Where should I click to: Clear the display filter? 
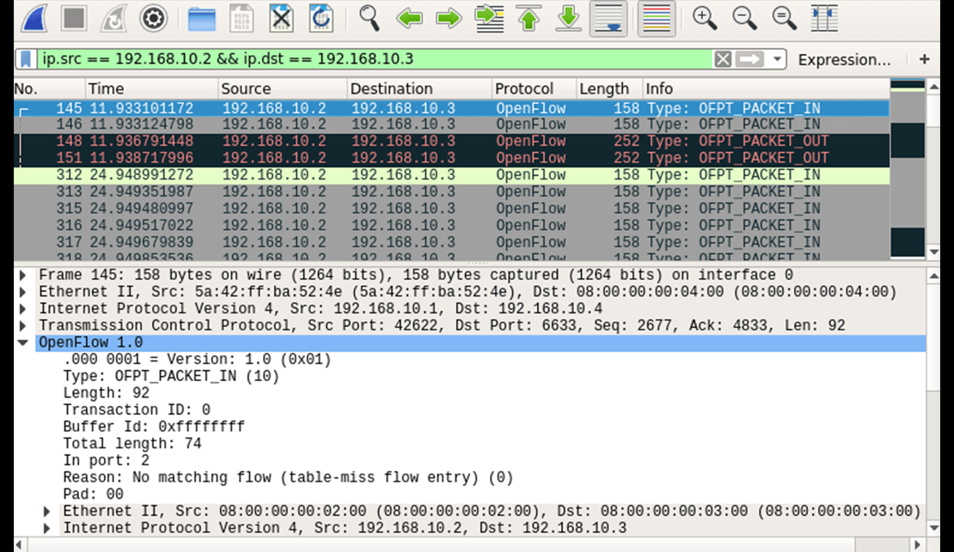click(x=723, y=59)
